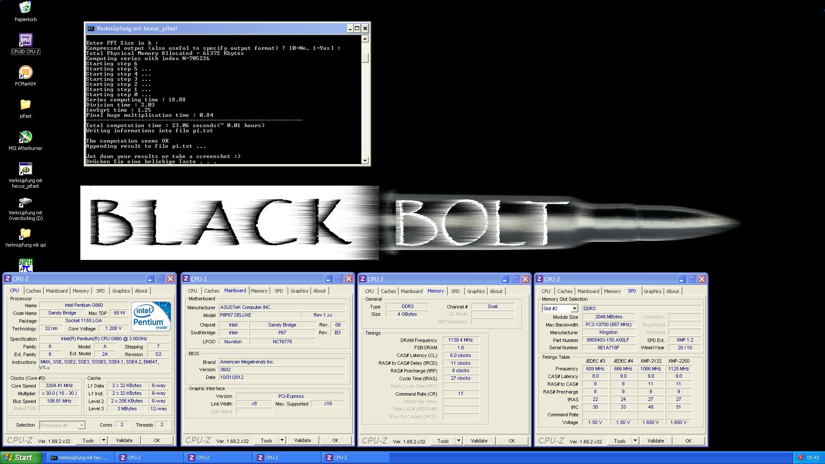This screenshot has height=464, width=825.
Task: Click the security shield tray icon
Action: pyautogui.click(x=801, y=458)
